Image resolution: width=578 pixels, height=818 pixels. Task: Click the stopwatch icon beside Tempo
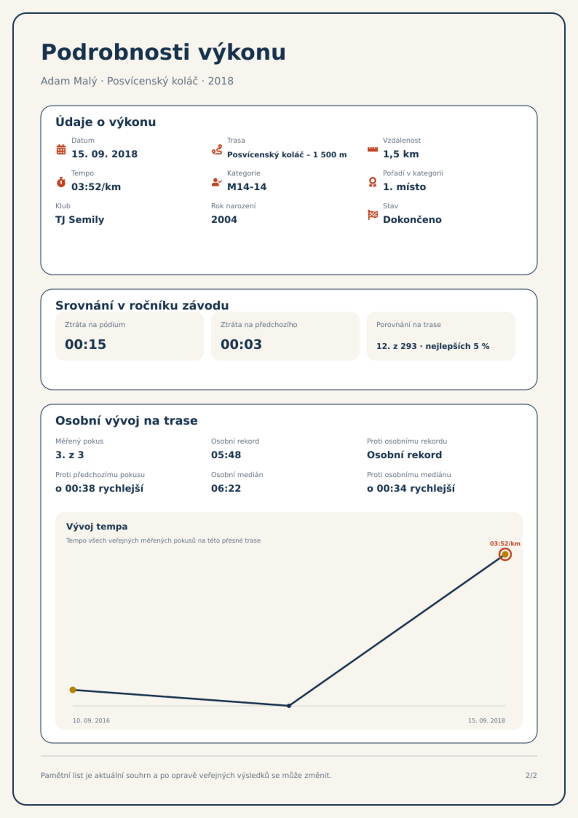[61, 182]
